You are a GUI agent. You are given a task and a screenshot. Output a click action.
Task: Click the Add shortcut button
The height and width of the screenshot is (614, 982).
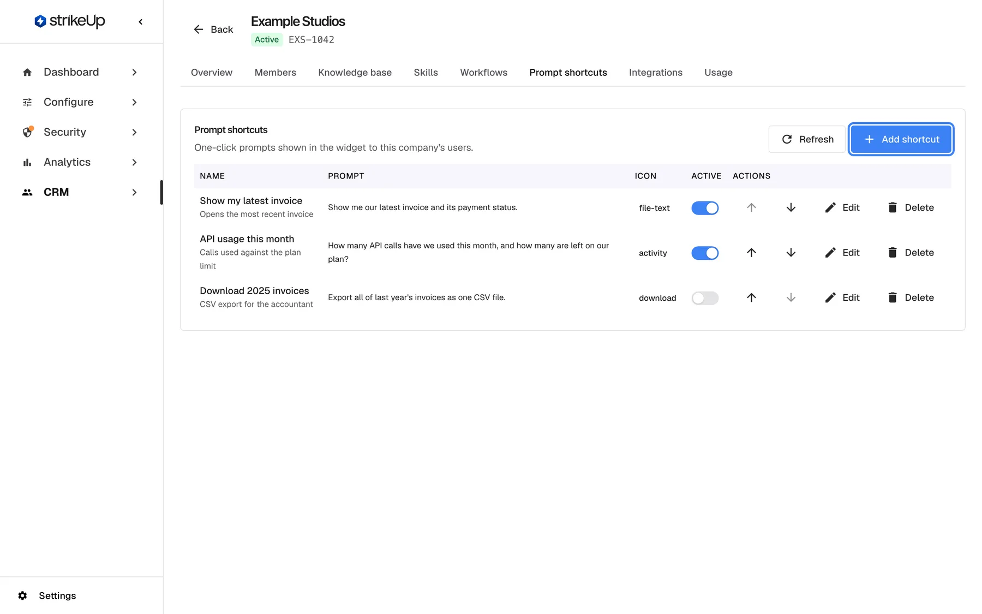click(x=901, y=139)
